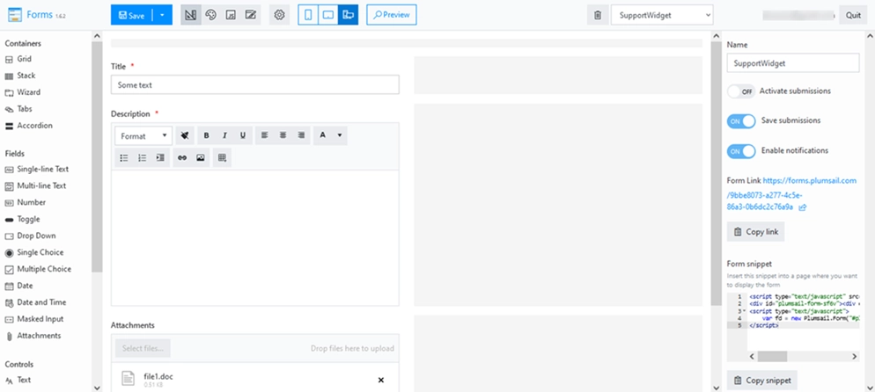Click Select files button
The image size is (875, 392).
[143, 349]
